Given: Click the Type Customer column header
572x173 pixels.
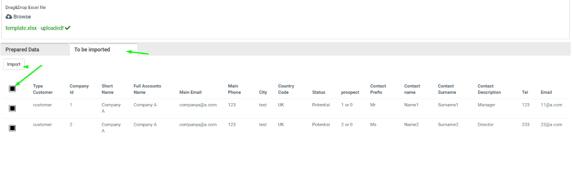Looking at the screenshot, I should click(43, 89).
